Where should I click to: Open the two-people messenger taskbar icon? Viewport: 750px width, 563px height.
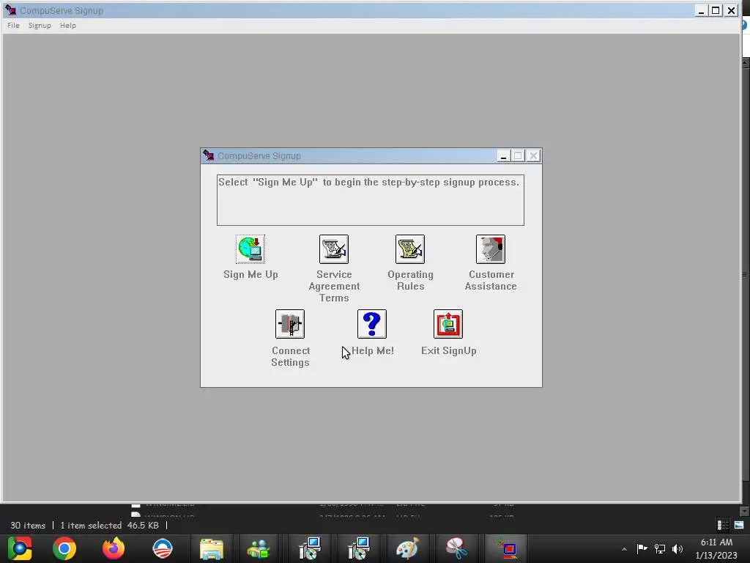point(259,548)
